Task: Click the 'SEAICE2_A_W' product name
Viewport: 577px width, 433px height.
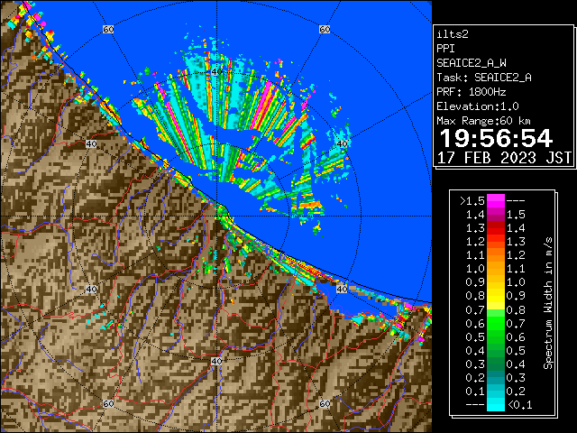Action: (x=472, y=63)
